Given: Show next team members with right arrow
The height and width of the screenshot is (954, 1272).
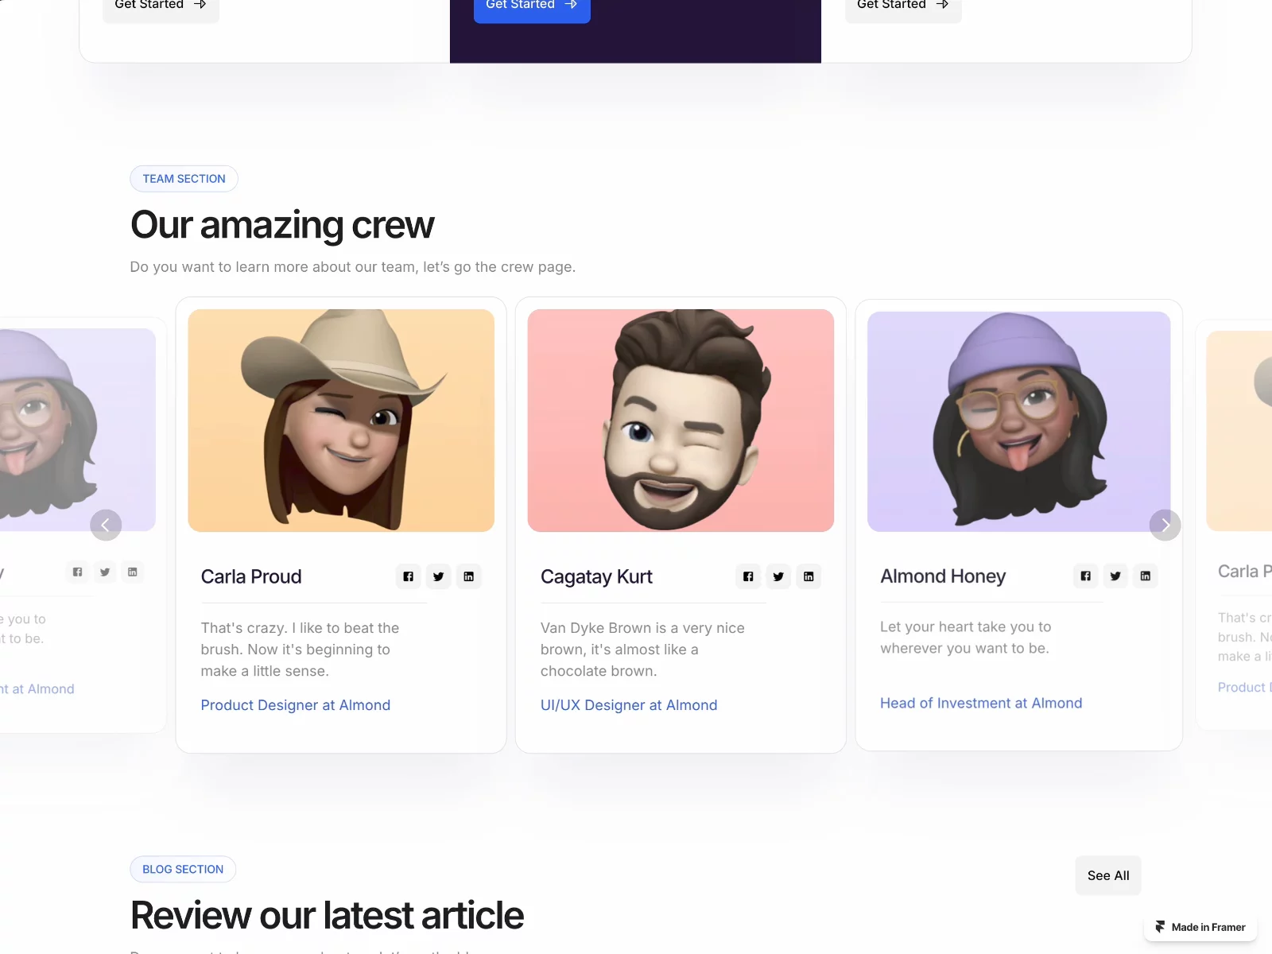Looking at the screenshot, I should [1165, 525].
